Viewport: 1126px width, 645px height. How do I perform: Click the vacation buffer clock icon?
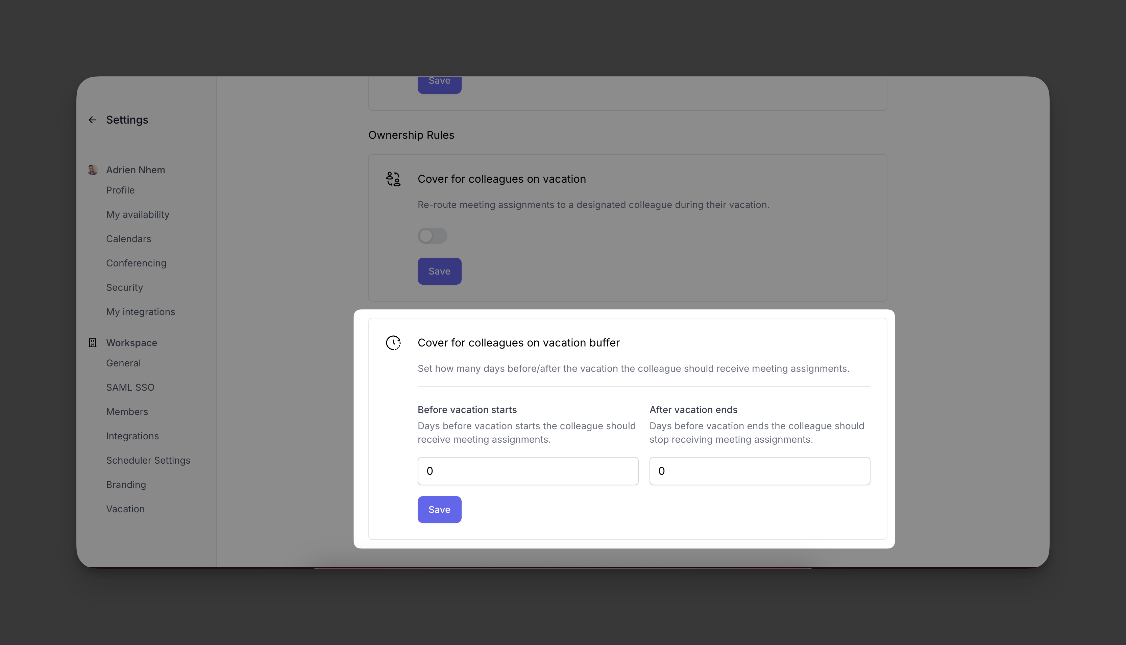click(x=393, y=343)
